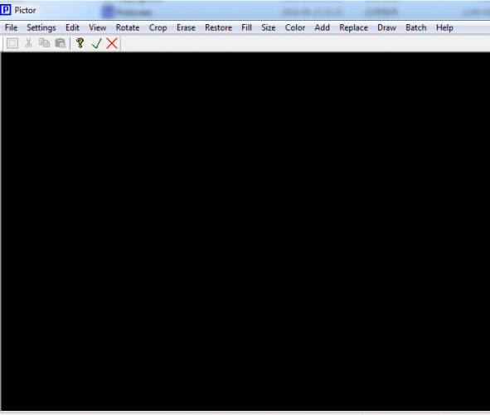Click the Paste clipboard icon

pos(61,43)
